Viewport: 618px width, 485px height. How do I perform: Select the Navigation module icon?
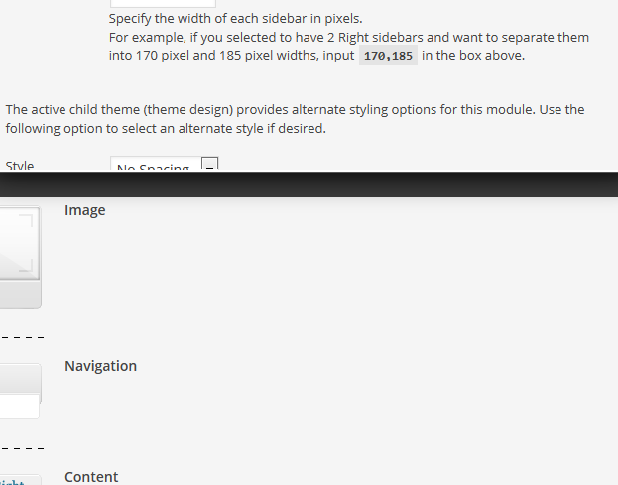point(20,380)
